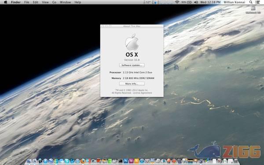This screenshot has height=165, width=264.
Task: Open Spotlight search magnifier
Action: 251,2
